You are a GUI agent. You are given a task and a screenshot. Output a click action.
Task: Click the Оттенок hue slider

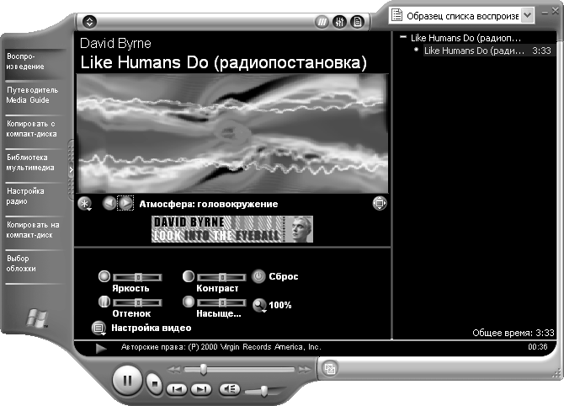pyautogui.click(x=137, y=302)
